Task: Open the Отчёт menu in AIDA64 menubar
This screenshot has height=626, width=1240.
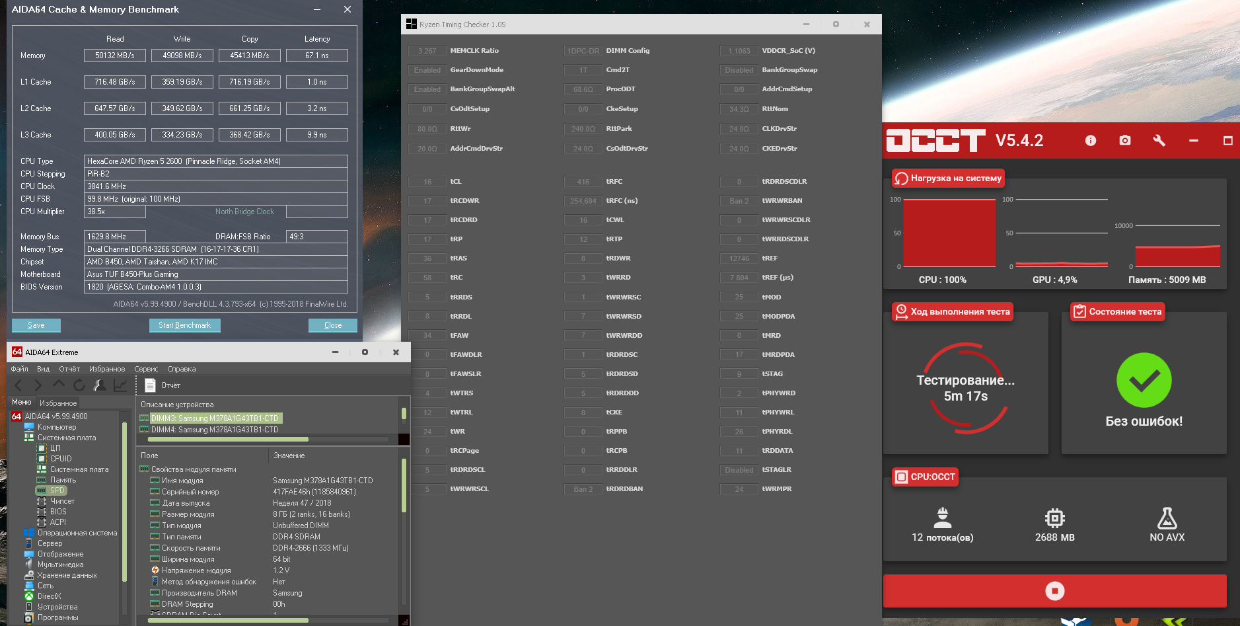Action: coord(69,369)
